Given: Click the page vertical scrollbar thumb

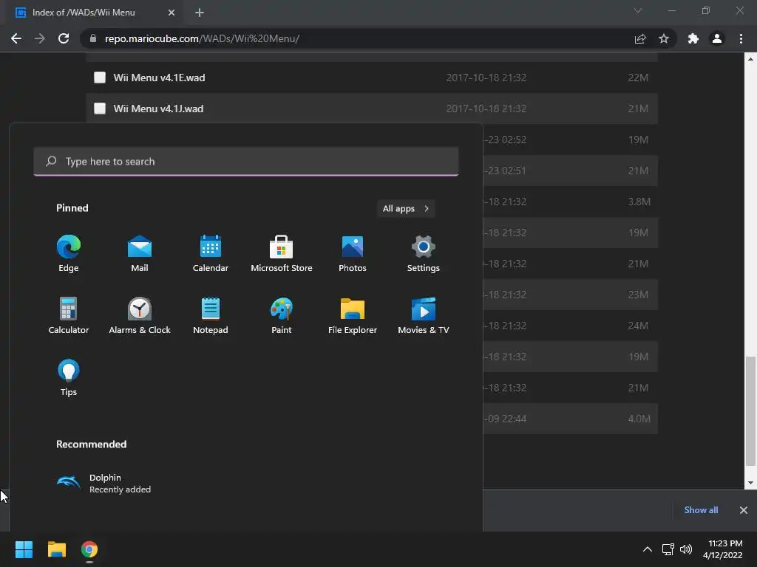Looking at the screenshot, I should [750, 410].
